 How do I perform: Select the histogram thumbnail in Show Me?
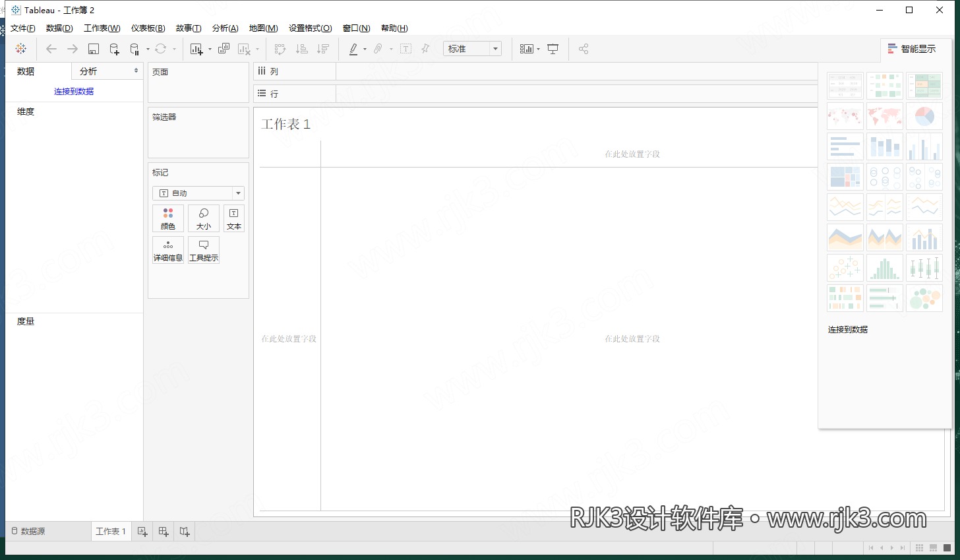885,268
